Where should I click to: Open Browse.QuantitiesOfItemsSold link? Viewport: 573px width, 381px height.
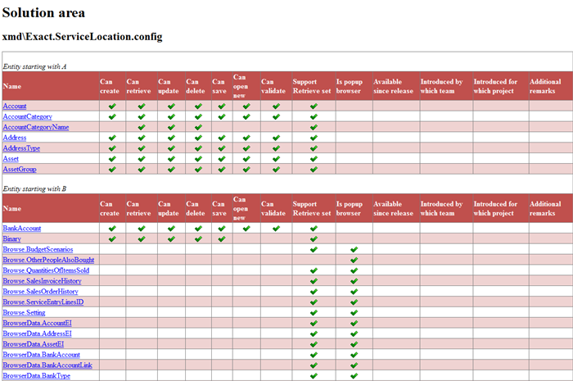click(46, 270)
